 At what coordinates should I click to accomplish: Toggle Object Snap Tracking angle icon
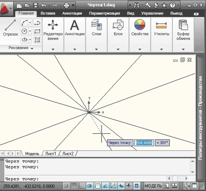point(106,186)
